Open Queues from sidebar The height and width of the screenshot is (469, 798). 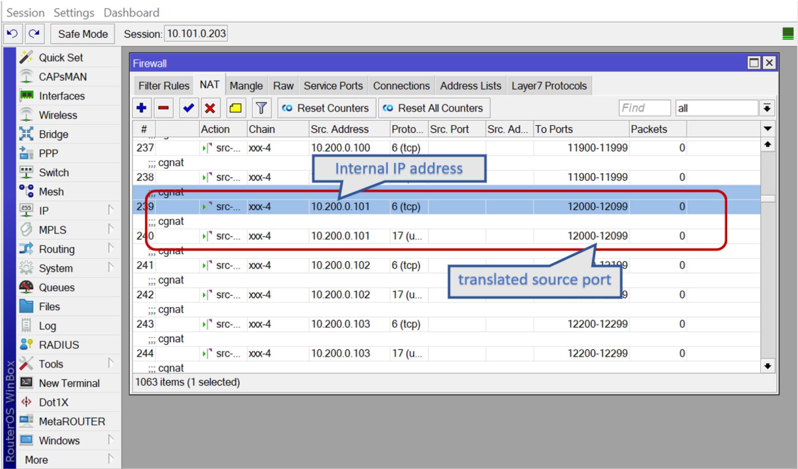[x=56, y=288]
